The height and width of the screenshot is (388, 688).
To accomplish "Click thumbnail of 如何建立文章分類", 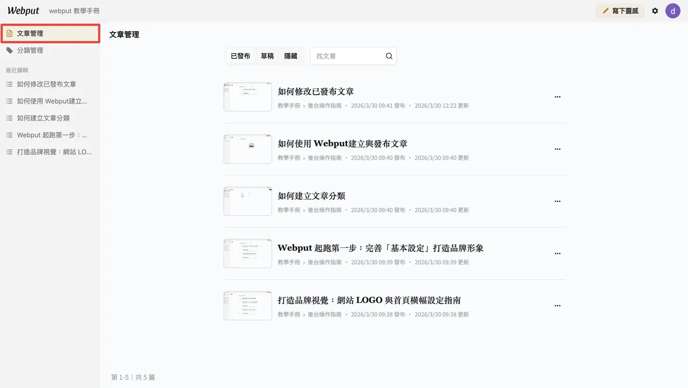I will click(248, 201).
